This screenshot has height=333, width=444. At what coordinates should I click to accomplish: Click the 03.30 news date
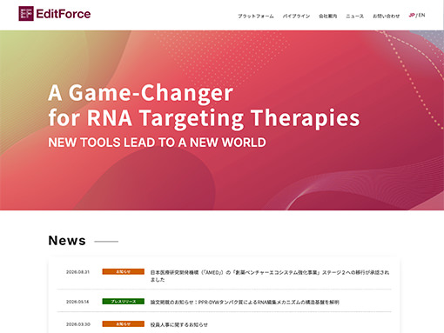click(x=78, y=324)
